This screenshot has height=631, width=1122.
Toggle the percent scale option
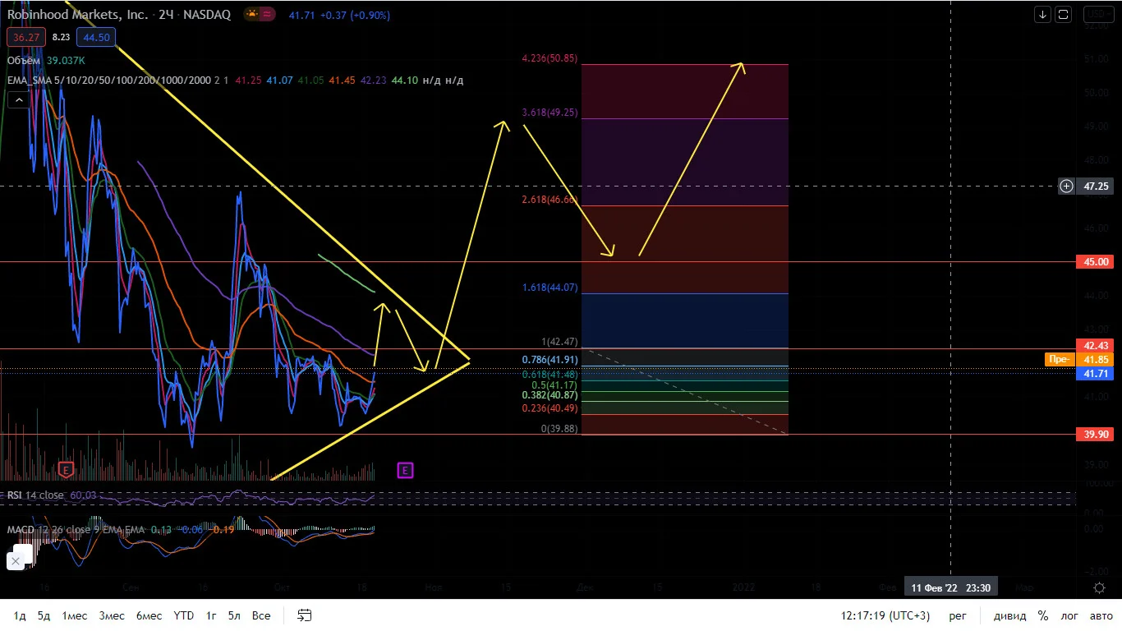click(1042, 615)
